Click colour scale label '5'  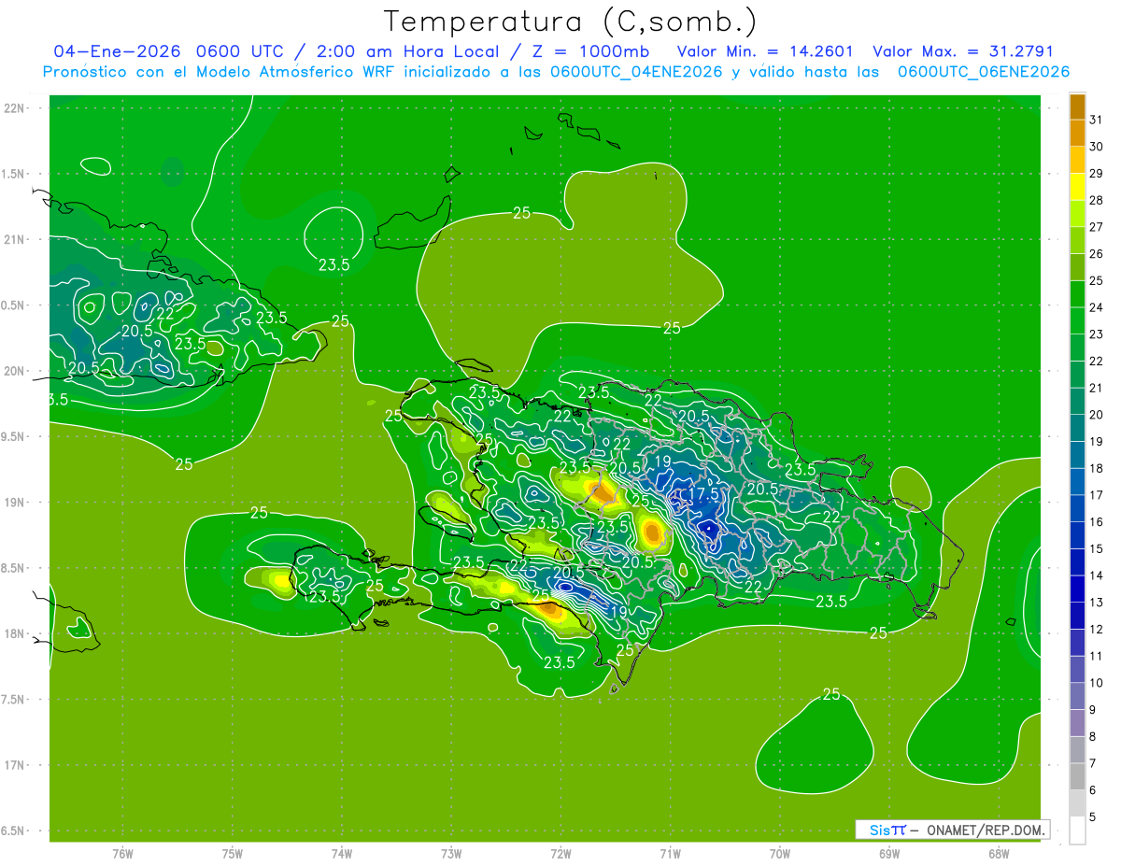coord(1094,817)
